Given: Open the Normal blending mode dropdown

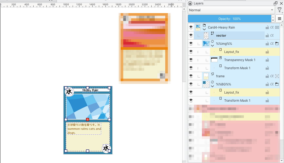Looking at the screenshot, I should pyautogui.click(x=231, y=10).
